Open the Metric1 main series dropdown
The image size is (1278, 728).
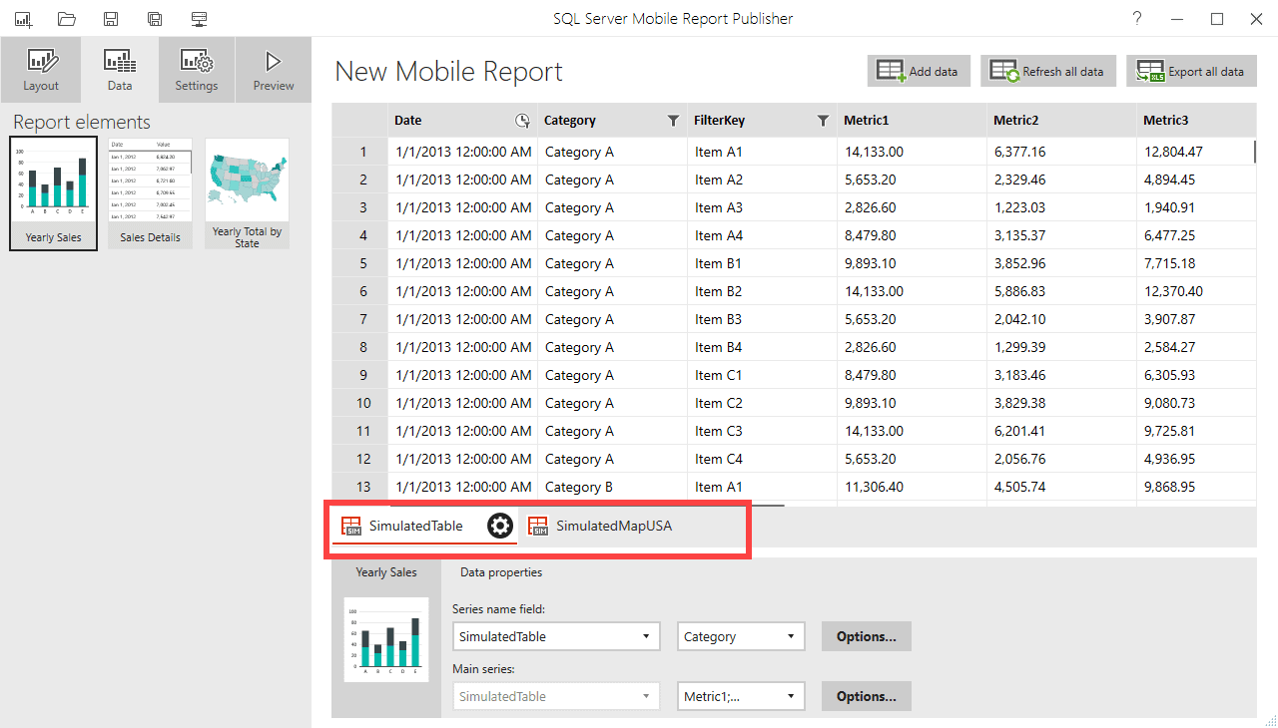click(x=741, y=696)
